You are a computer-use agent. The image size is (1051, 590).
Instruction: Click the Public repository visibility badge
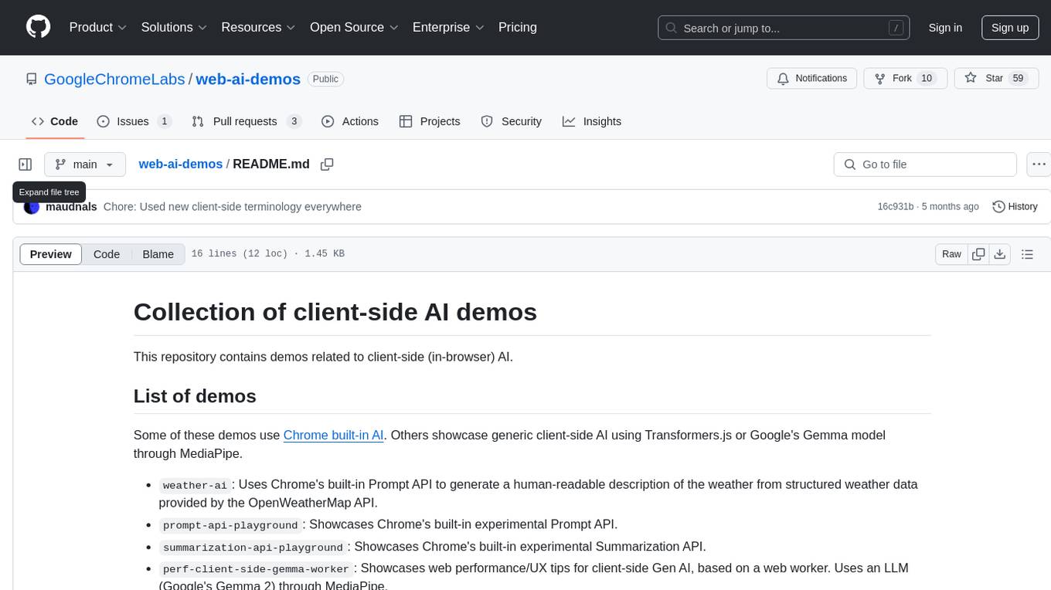(325, 79)
